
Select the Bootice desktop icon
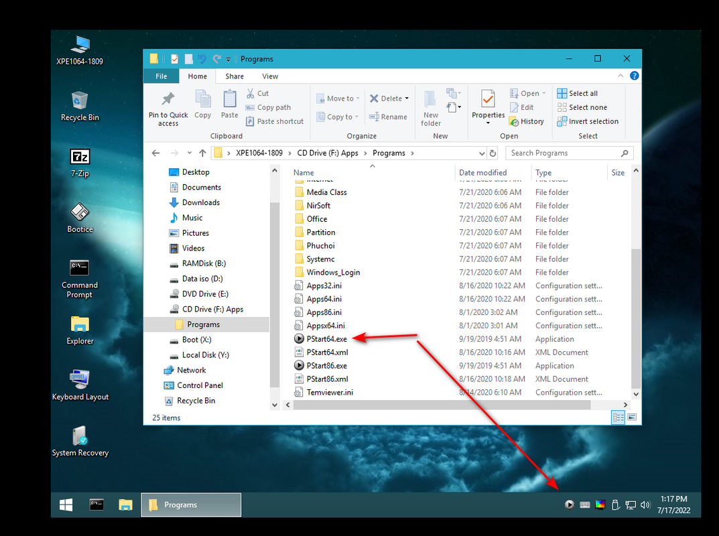coord(80,218)
